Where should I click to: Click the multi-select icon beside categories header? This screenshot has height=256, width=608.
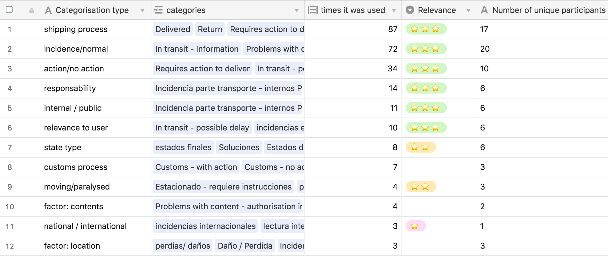pyautogui.click(x=158, y=10)
